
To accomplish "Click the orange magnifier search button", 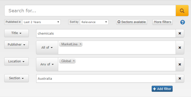I will point(182,11).
